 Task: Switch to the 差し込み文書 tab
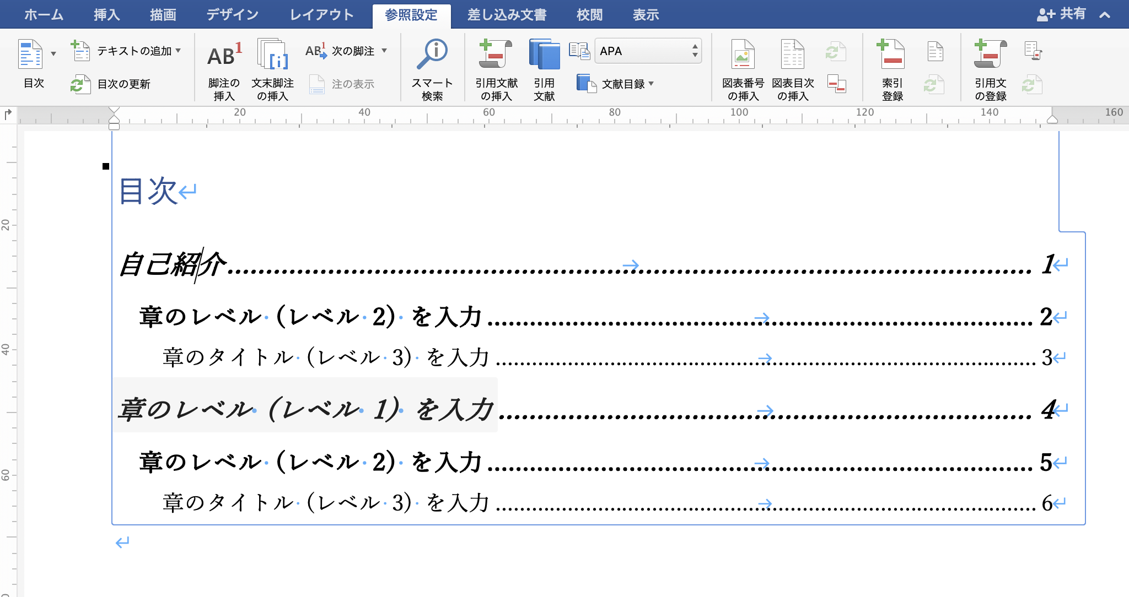coord(507,15)
